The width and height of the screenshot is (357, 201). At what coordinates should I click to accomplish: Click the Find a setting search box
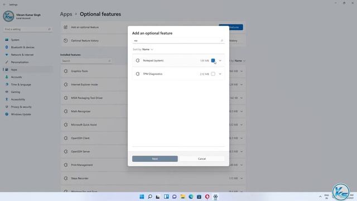(x=27, y=29)
